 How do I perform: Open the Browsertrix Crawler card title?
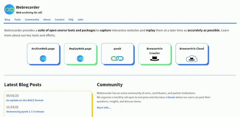click(154, 51)
